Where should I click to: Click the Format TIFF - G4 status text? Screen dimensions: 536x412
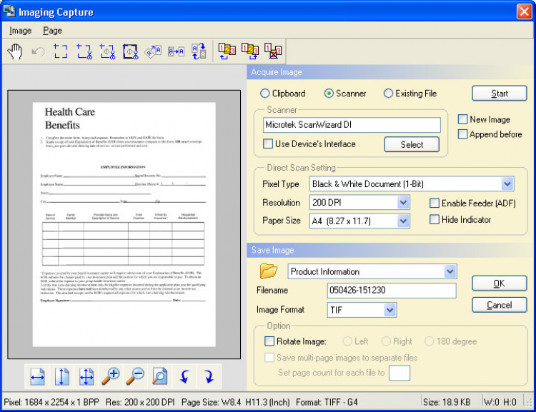pos(327,402)
